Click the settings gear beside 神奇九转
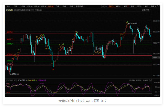This screenshot has height=107, width=165. (x=32, y=10)
